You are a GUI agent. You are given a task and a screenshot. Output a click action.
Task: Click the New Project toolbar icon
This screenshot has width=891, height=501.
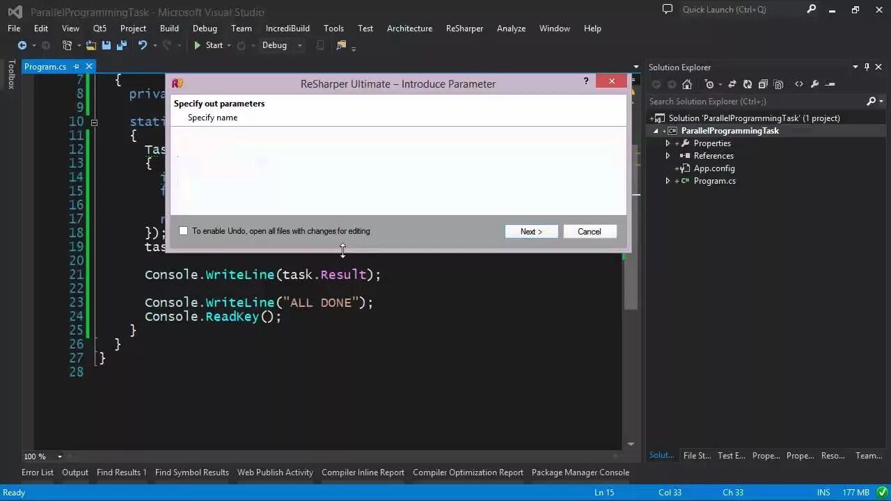tap(68, 45)
